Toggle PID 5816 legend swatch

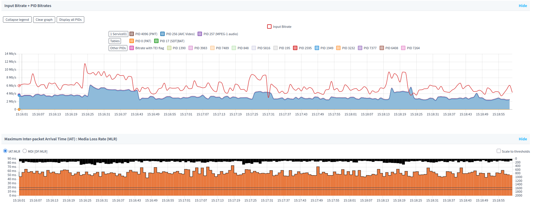coord(254,48)
